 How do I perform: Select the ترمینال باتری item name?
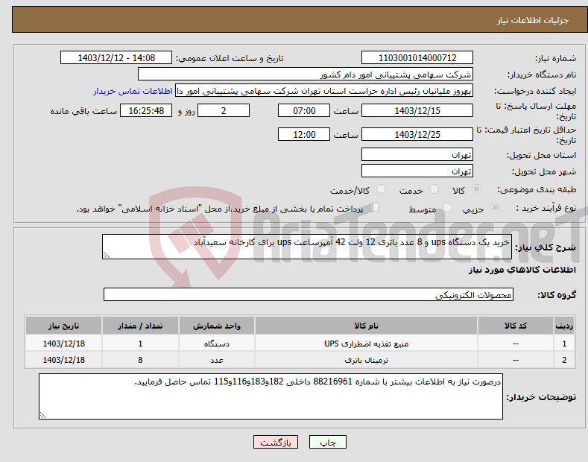point(367,360)
